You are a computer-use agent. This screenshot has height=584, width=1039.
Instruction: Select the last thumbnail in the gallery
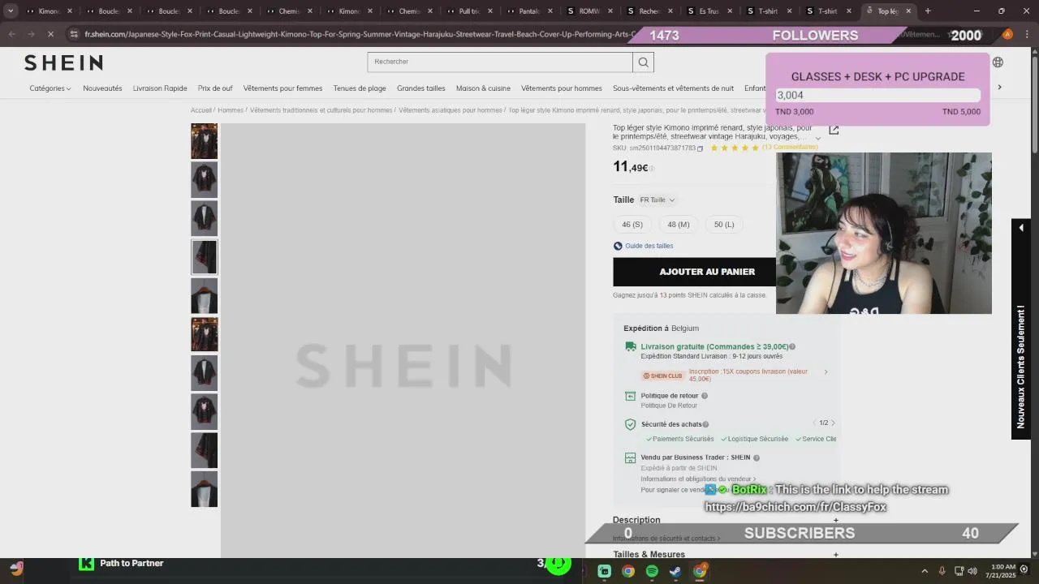[x=205, y=490]
